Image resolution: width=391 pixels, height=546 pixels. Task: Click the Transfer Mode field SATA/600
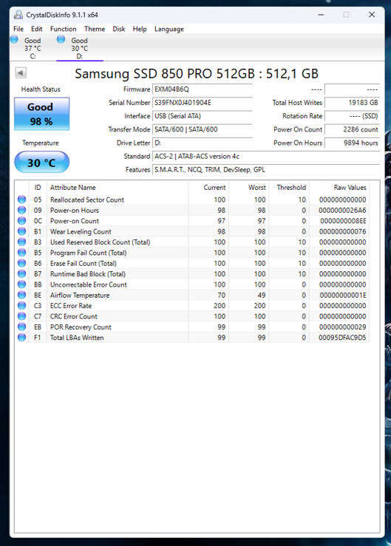[x=203, y=129]
